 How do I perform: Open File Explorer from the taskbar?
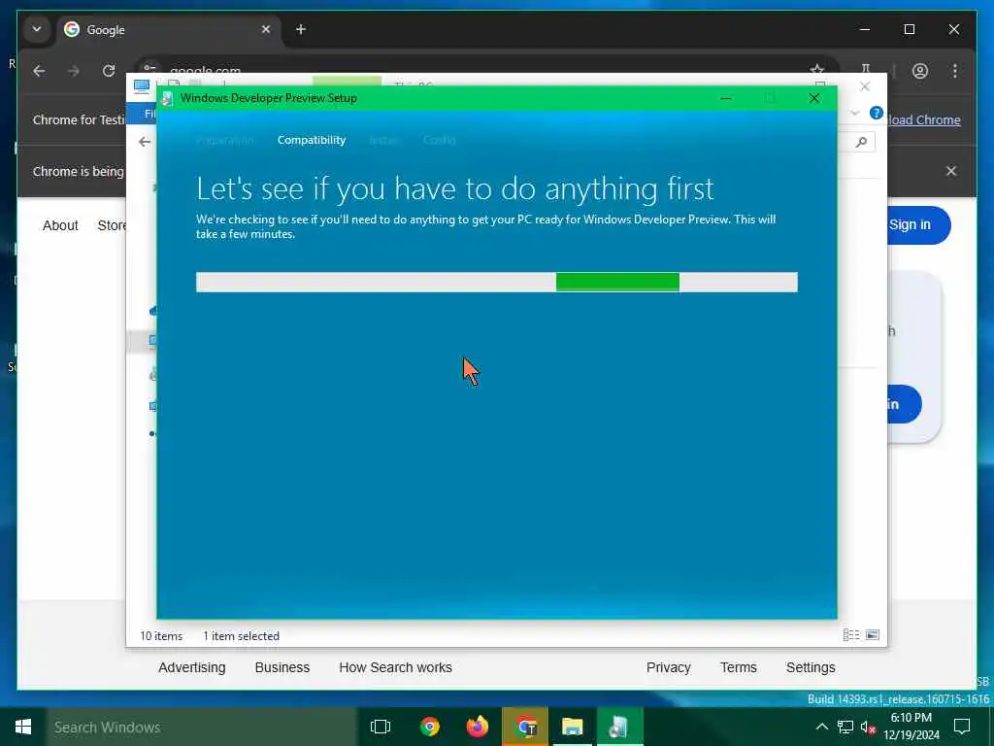pyautogui.click(x=572, y=727)
